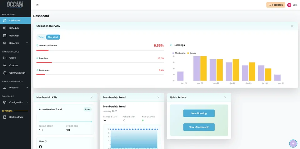This screenshot has width=300, height=149.
Task: Click the New Booking button
Action: pos(199,113)
